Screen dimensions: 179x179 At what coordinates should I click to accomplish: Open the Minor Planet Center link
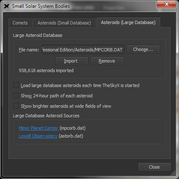(39, 128)
